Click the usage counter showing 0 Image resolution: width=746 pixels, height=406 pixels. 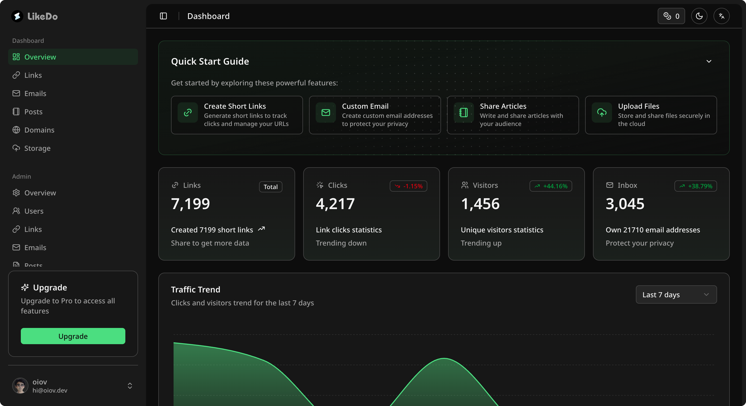pos(671,16)
